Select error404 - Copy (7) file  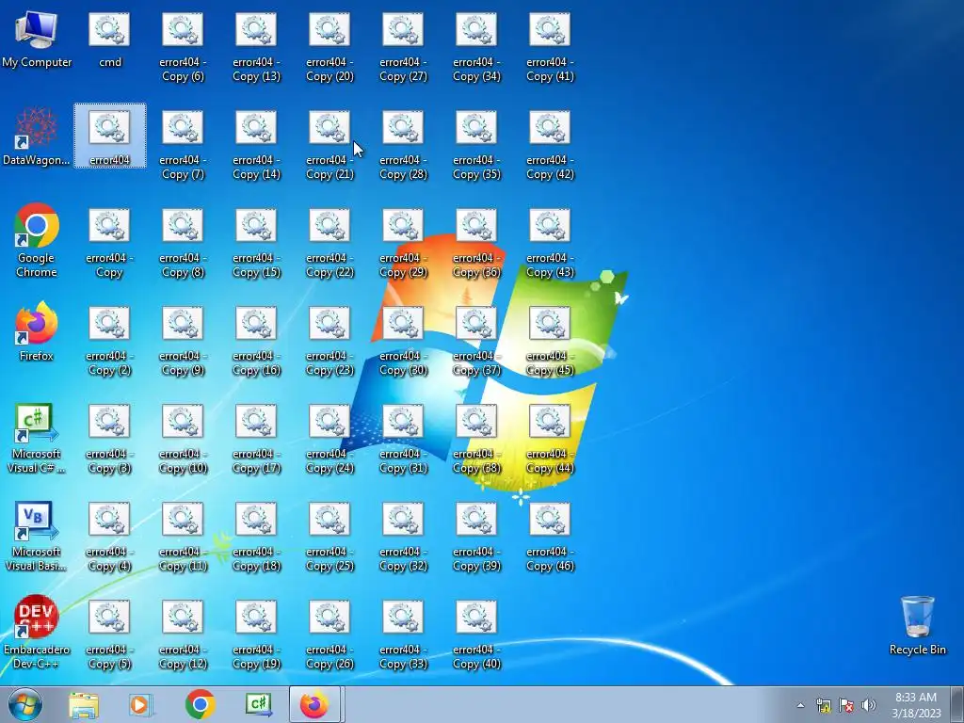[x=183, y=146]
